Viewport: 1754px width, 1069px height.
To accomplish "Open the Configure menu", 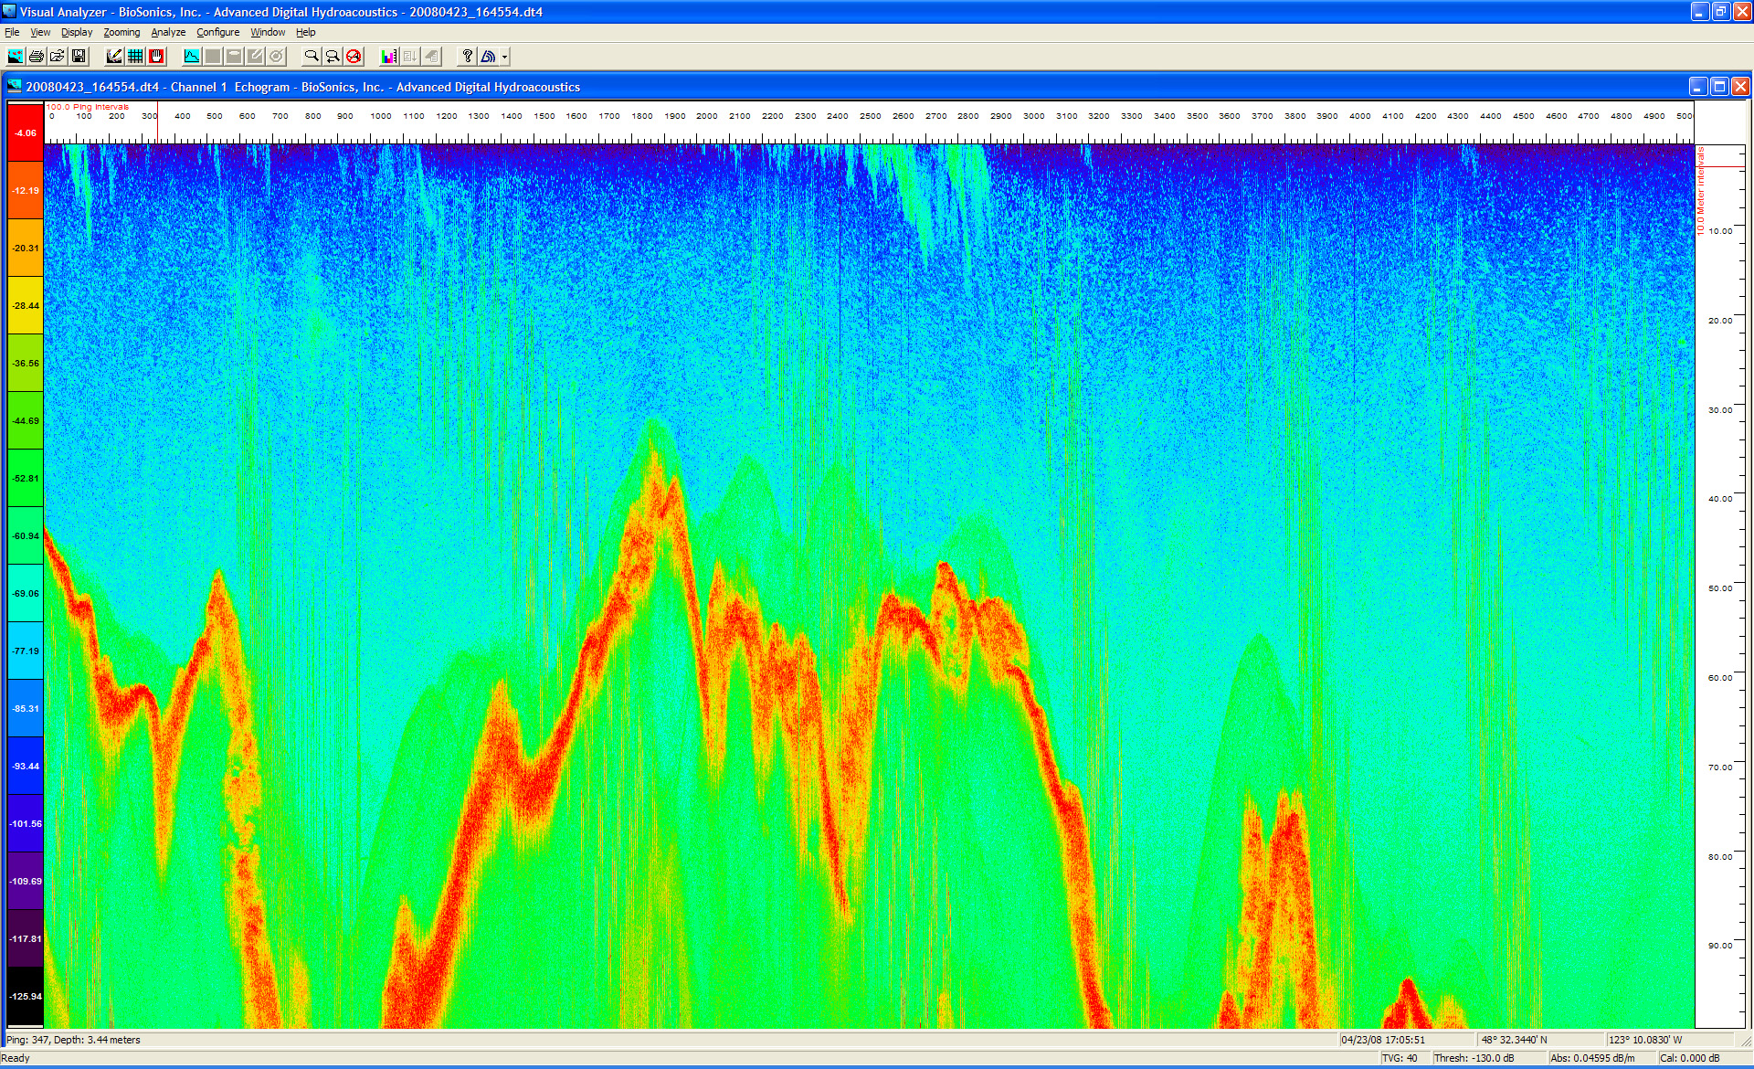I will click(x=217, y=32).
